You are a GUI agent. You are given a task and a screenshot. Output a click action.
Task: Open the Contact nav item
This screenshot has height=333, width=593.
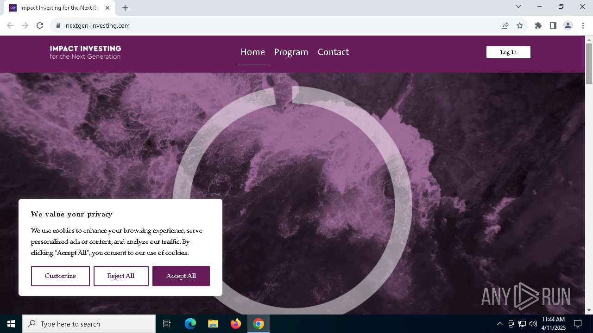(333, 52)
